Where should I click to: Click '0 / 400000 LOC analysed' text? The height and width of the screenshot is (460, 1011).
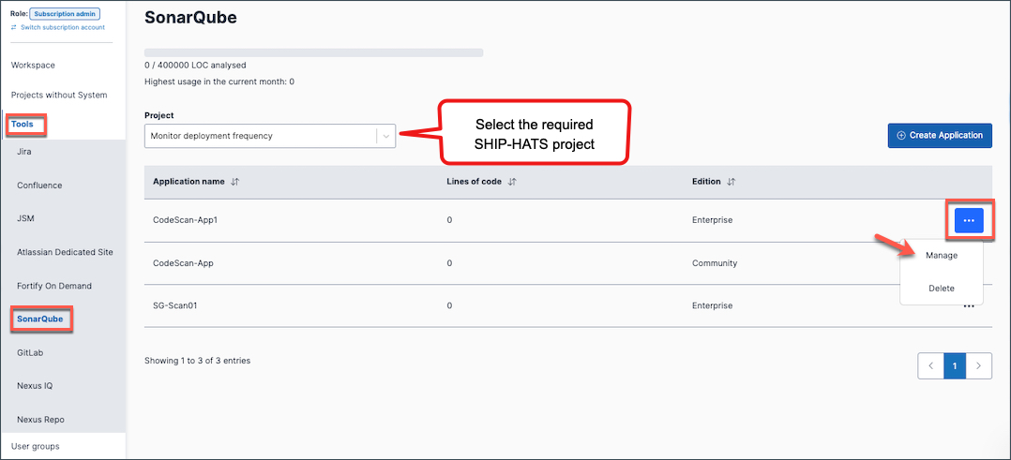[x=195, y=65]
